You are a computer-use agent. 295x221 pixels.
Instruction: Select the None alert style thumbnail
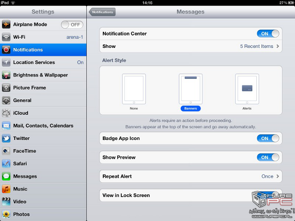coord(134,88)
